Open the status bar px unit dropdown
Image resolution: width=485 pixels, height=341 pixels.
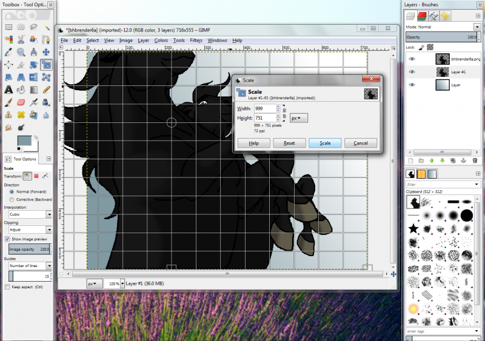tap(94, 283)
